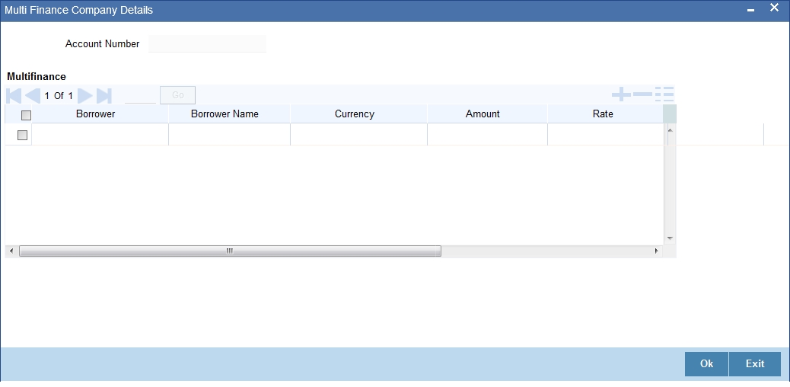This screenshot has width=790, height=387.
Task: Click the Amount cell in first row
Action: [x=487, y=135]
